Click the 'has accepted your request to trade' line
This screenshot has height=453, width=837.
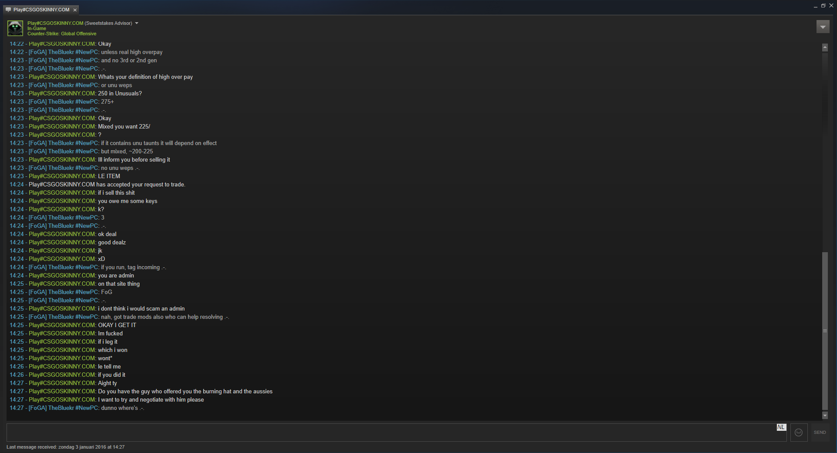[x=98, y=185]
